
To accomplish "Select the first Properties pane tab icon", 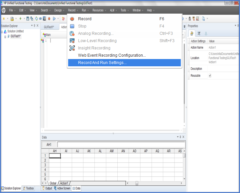I will pos(192,33).
